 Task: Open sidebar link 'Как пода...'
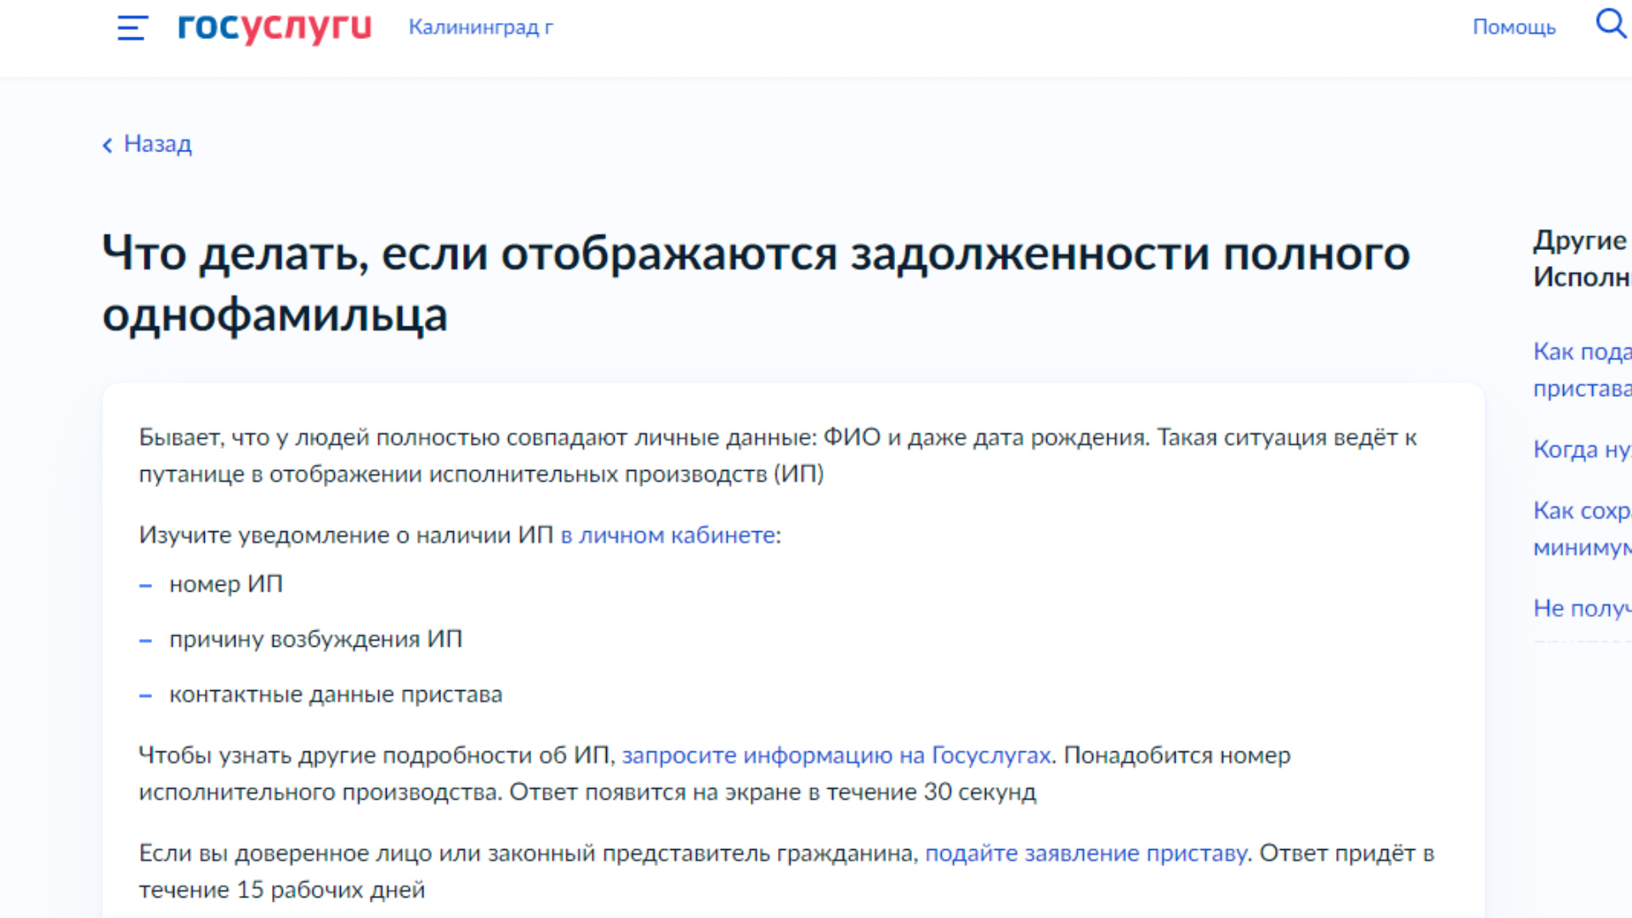pyautogui.click(x=1582, y=370)
